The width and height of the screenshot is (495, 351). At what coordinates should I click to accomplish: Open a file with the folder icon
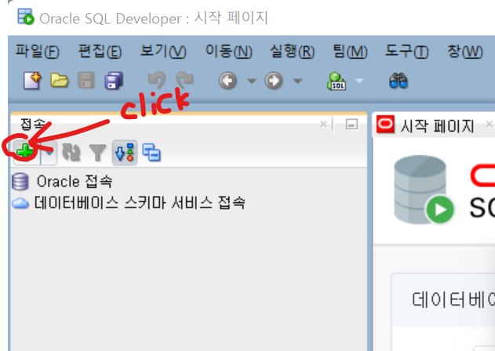click(x=60, y=81)
